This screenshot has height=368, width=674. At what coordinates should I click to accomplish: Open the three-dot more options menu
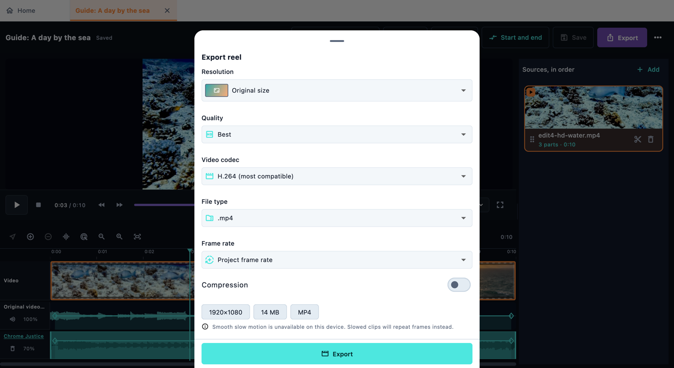coord(658,38)
